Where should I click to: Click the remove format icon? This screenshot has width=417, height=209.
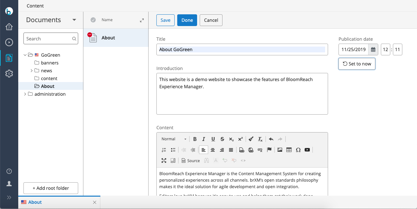click(260, 139)
